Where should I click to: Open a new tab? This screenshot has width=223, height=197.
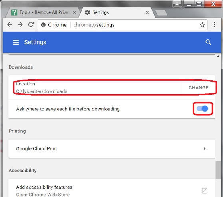click(161, 13)
